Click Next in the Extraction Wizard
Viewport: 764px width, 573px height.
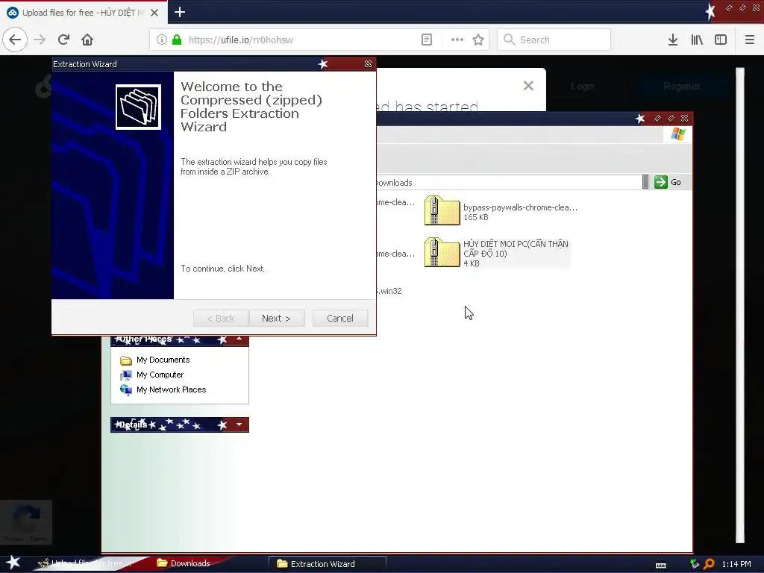point(276,318)
